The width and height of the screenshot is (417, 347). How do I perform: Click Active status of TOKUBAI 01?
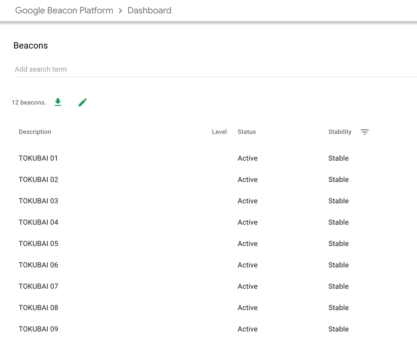point(248,158)
